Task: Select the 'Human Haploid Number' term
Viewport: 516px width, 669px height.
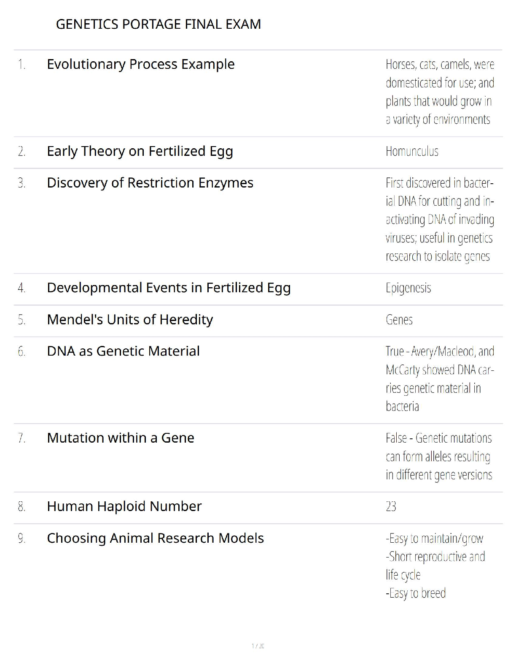Action: (124, 506)
